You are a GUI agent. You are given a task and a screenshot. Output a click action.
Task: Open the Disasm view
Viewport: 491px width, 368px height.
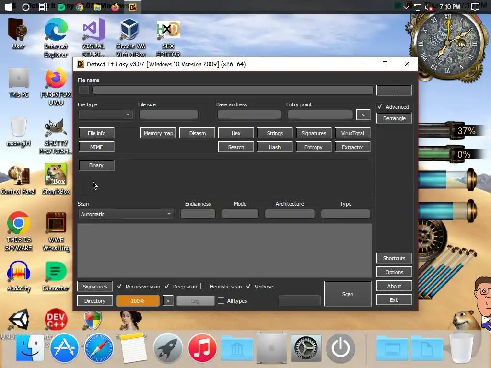(x=197, y=133)
